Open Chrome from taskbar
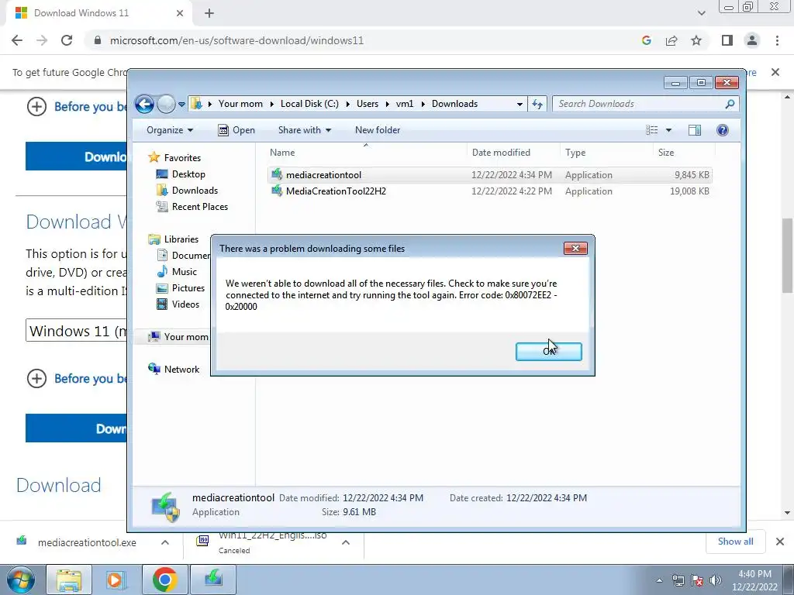The height and width of the screenshot is (595, 794). pos(165,580)
